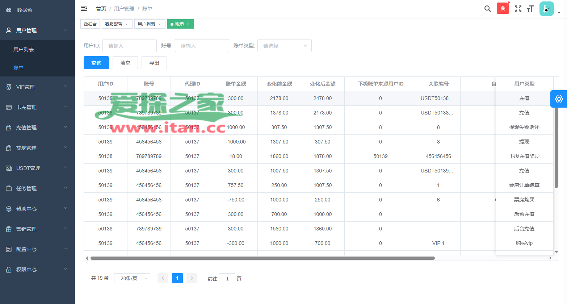Click the horizontal table scrollbar
Viewport: 567px width, 304px height.
click(x=262, y=258)
